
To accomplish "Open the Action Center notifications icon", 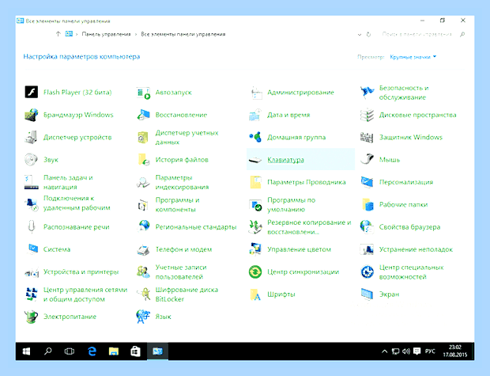I will 416,351.
